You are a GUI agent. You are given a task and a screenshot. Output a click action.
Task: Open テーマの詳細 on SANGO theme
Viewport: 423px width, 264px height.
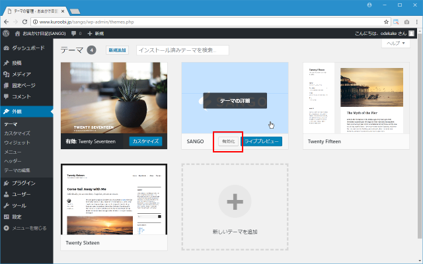coord(235,101)
